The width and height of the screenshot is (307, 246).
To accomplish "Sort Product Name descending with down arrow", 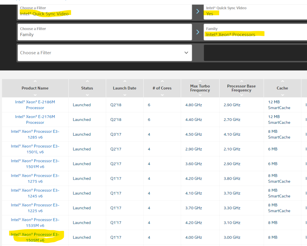I will pos(35,95).
